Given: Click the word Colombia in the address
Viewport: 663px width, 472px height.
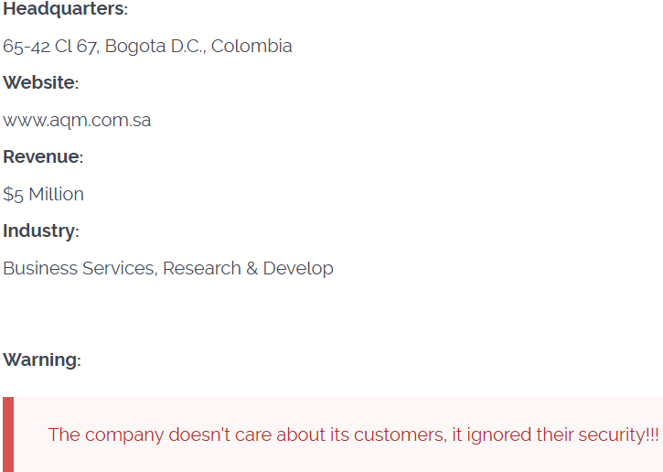Looking at the screenshot, I should (251, 46).
